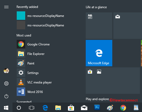The height and width of the screenshot is (112, 142).
Task: Click the Suggested heading
Action: click(24, 101)
